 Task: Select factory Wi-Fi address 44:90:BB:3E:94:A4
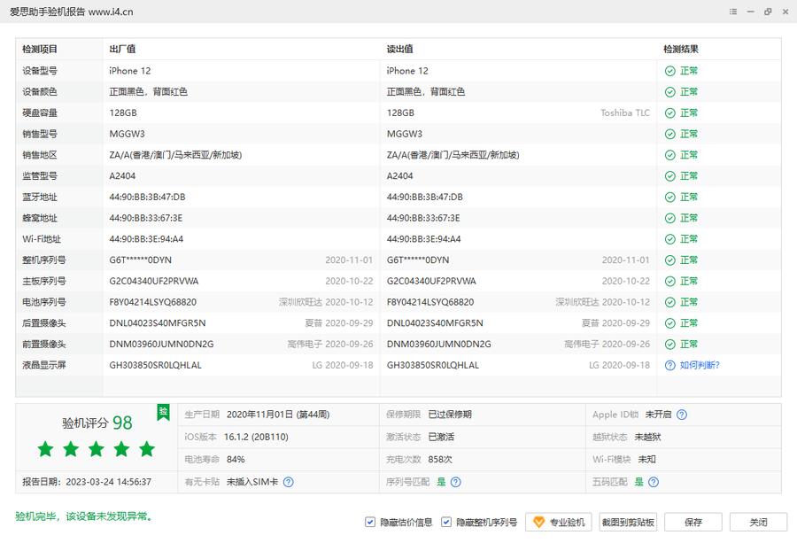tap(146, 239)
